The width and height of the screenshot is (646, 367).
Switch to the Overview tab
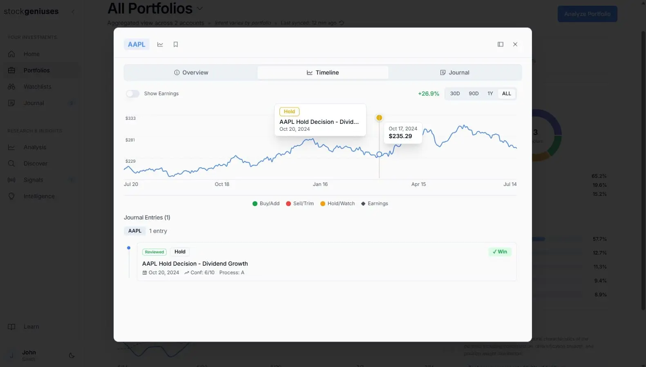191,73
